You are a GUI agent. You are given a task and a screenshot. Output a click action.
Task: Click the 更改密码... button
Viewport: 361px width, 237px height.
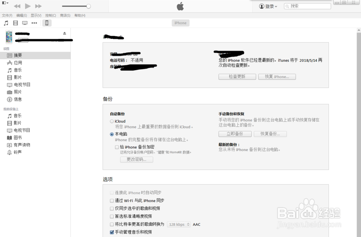tap(136, 159)
